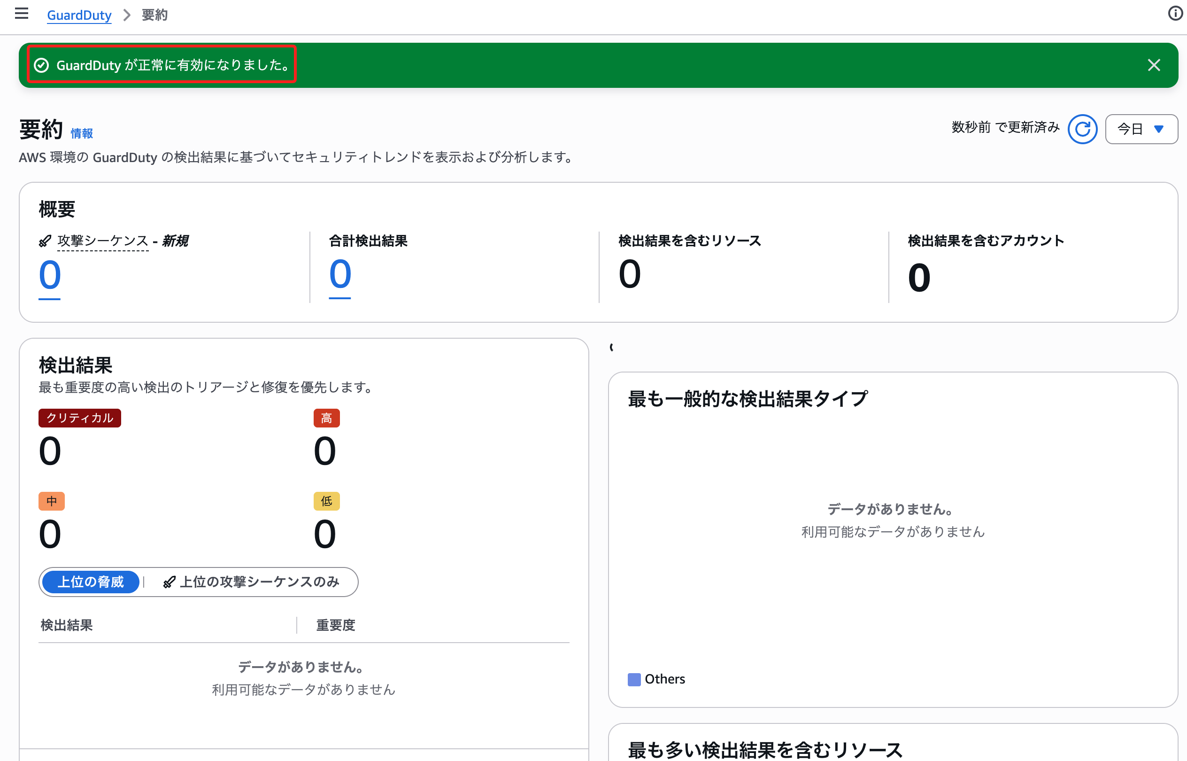The width and height of the screenshot is (1187, 761).
Task: Go to GuardDuty breadcrumb link
Action: (x=79, y=16)
